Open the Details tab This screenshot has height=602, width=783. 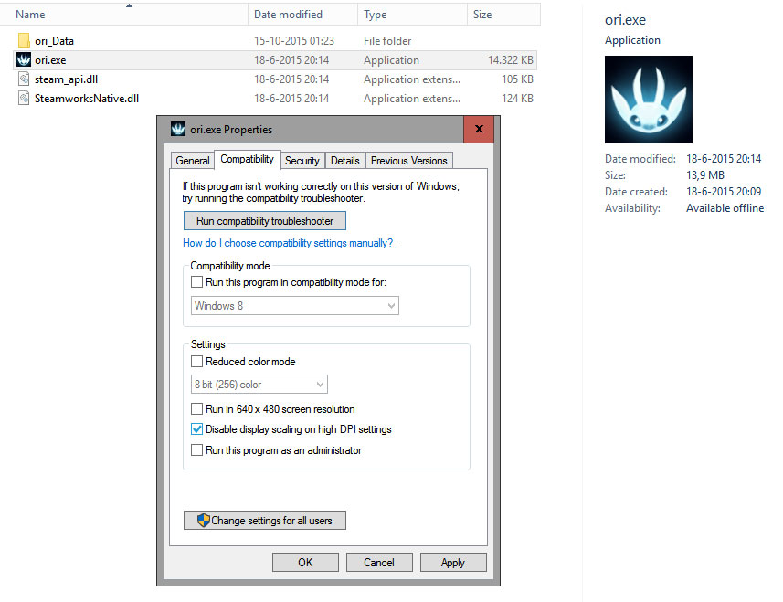click(345, 160)
